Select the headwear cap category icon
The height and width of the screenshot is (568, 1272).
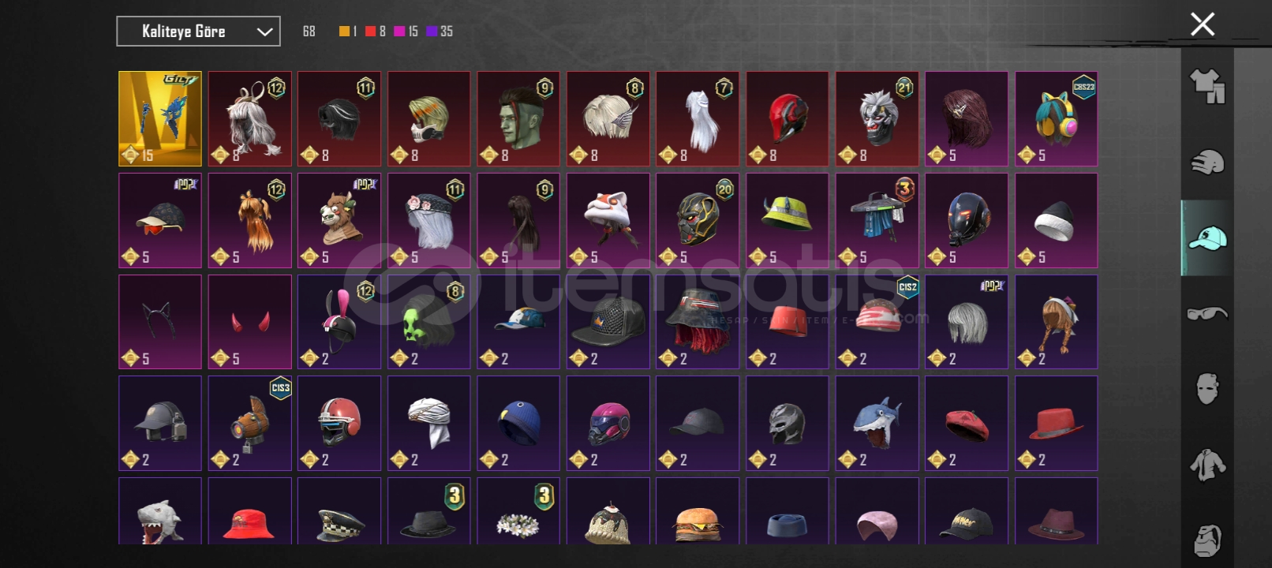tap(1207, 237)
